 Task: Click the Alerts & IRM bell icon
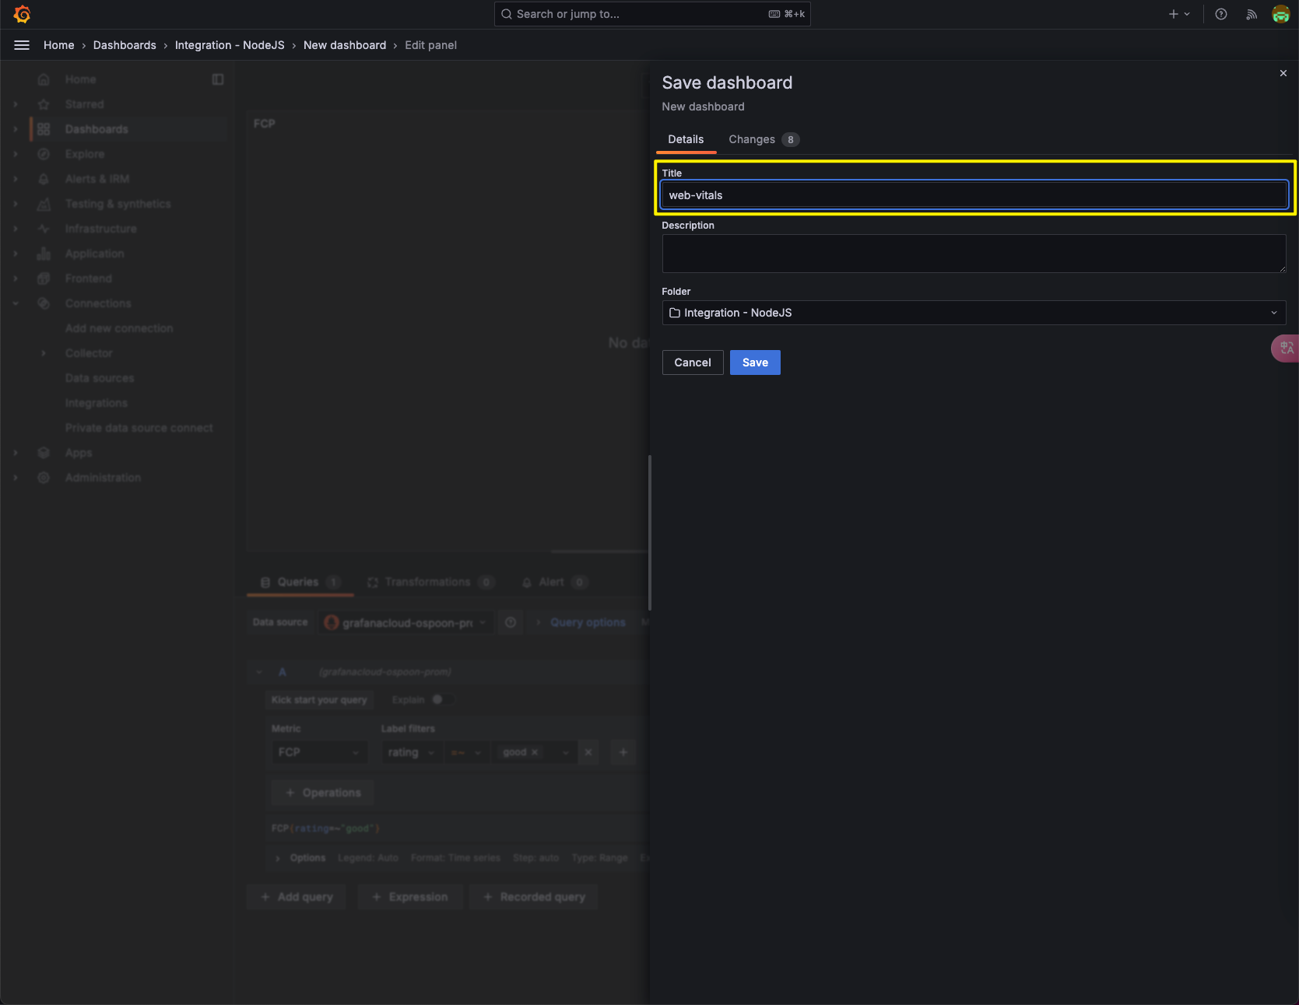(44, 179)
